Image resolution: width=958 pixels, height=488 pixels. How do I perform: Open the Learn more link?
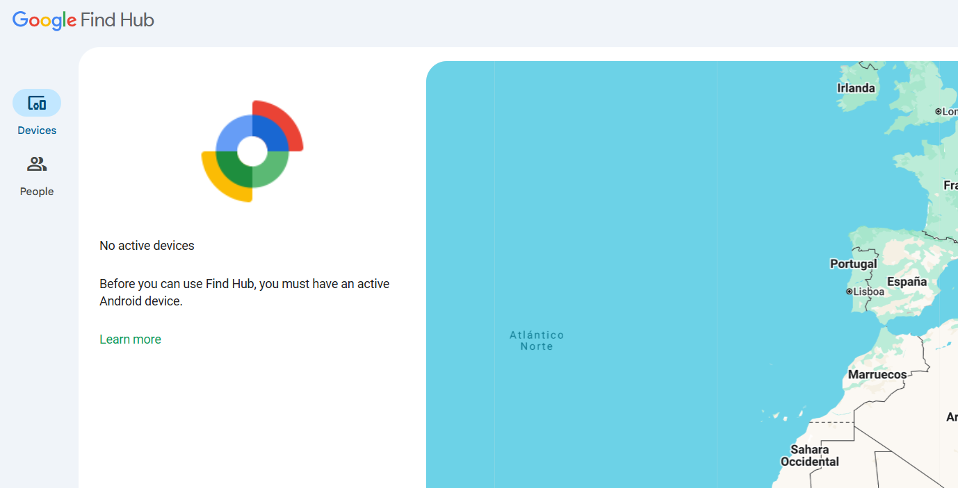pyautogui.click(x=130, y=339)
